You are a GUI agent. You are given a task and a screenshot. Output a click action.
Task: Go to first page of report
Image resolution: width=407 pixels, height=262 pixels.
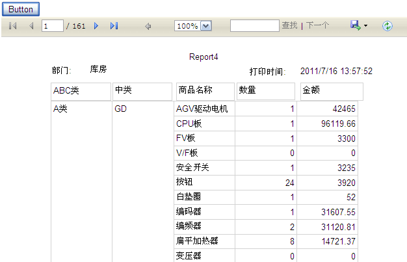12,26
